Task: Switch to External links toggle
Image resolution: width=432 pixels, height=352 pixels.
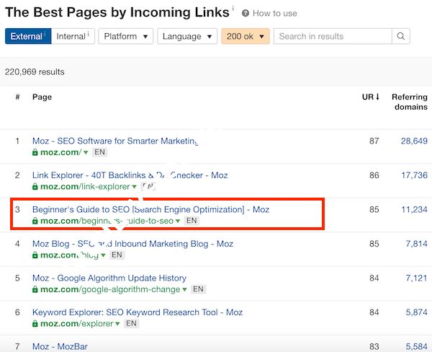Action: point(27,36)
